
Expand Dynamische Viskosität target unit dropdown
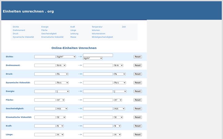(x=120, y=83)
